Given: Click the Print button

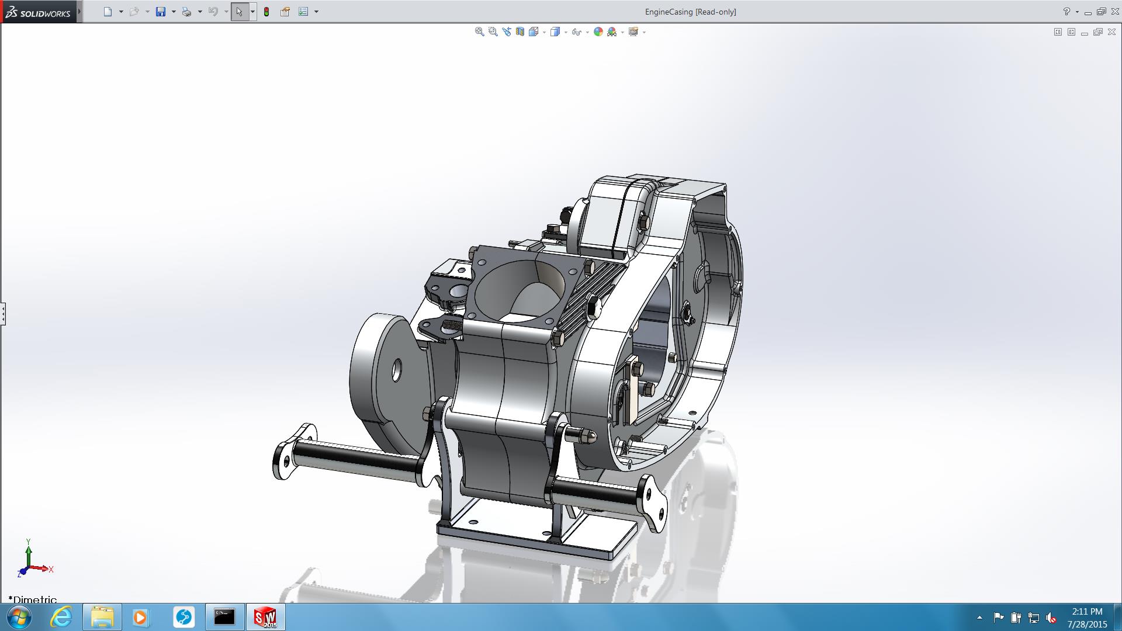Looking at the screenshot, I should 186,12.
